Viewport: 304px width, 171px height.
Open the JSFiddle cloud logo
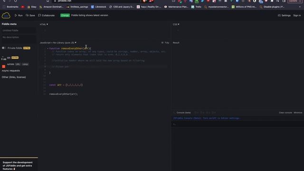click(6, 15)
